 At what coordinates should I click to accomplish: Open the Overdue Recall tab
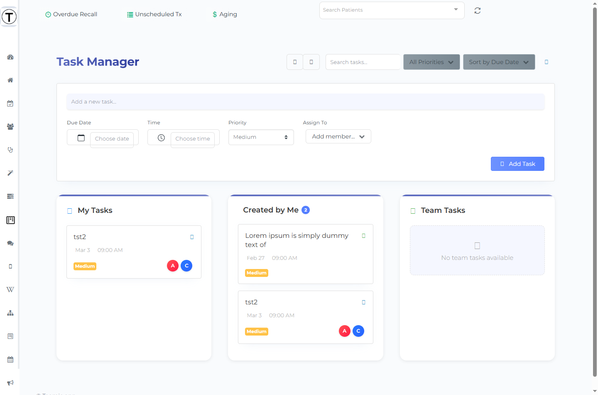tap(71, 14)
